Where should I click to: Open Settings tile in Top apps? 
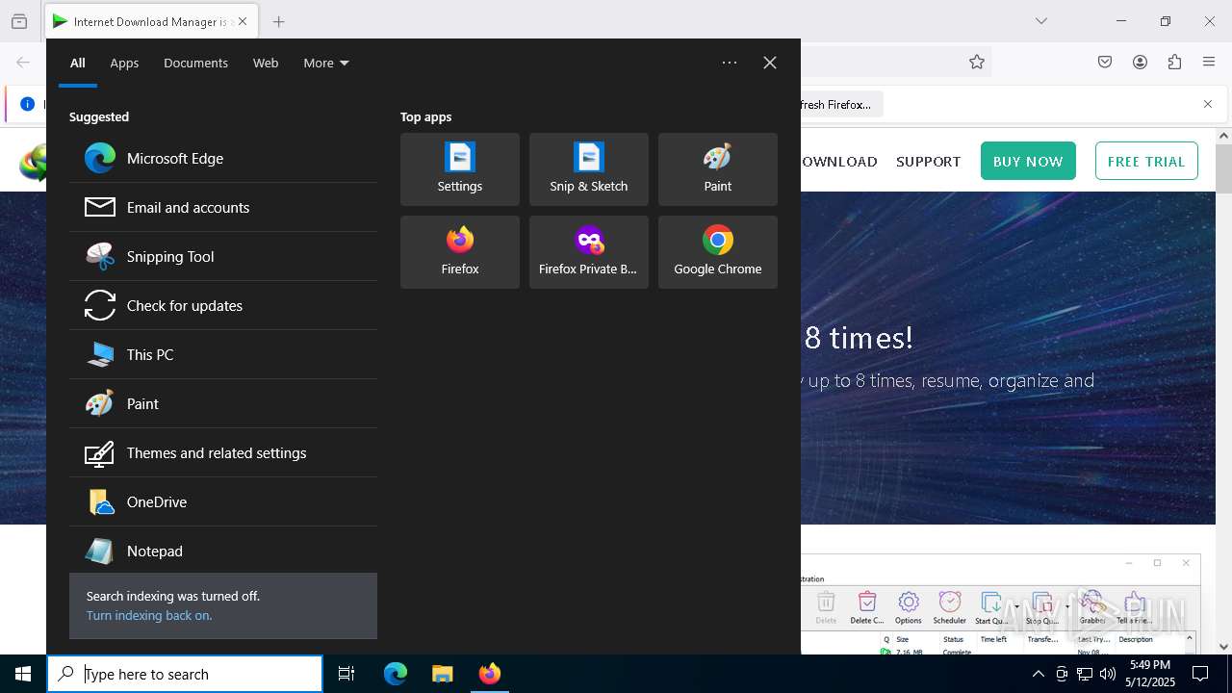click(x=460, y=169)
